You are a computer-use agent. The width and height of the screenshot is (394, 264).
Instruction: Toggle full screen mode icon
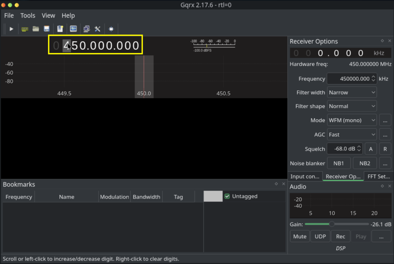point(111,29)
